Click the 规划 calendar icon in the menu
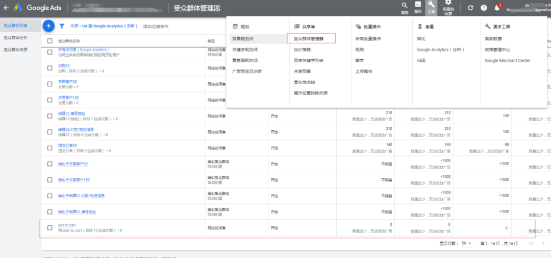Screen dimensions: 551x258 pyautogui.click(x=235, y=27)
